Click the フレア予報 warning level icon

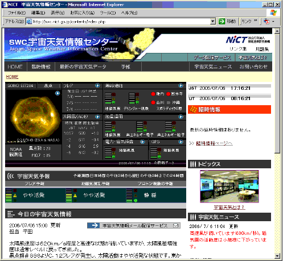(x=15, y=196)
